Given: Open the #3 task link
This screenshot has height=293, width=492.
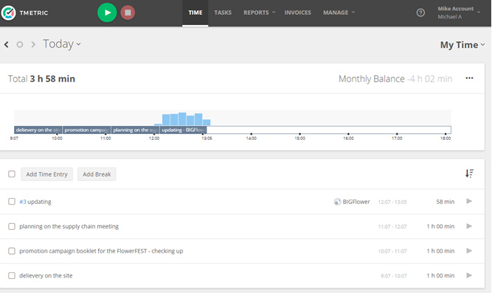Looking at the screenshot, I should tap(23, 202).
